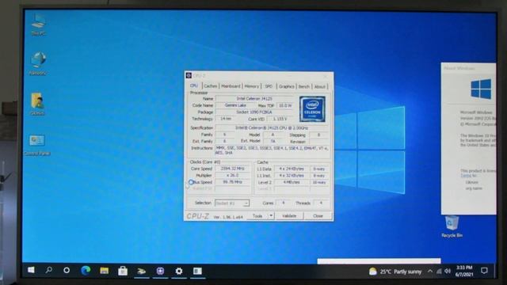The width and height of the screenshot is (507, 285).
Task: Click the Specification field text
Action: coord(272,128)
